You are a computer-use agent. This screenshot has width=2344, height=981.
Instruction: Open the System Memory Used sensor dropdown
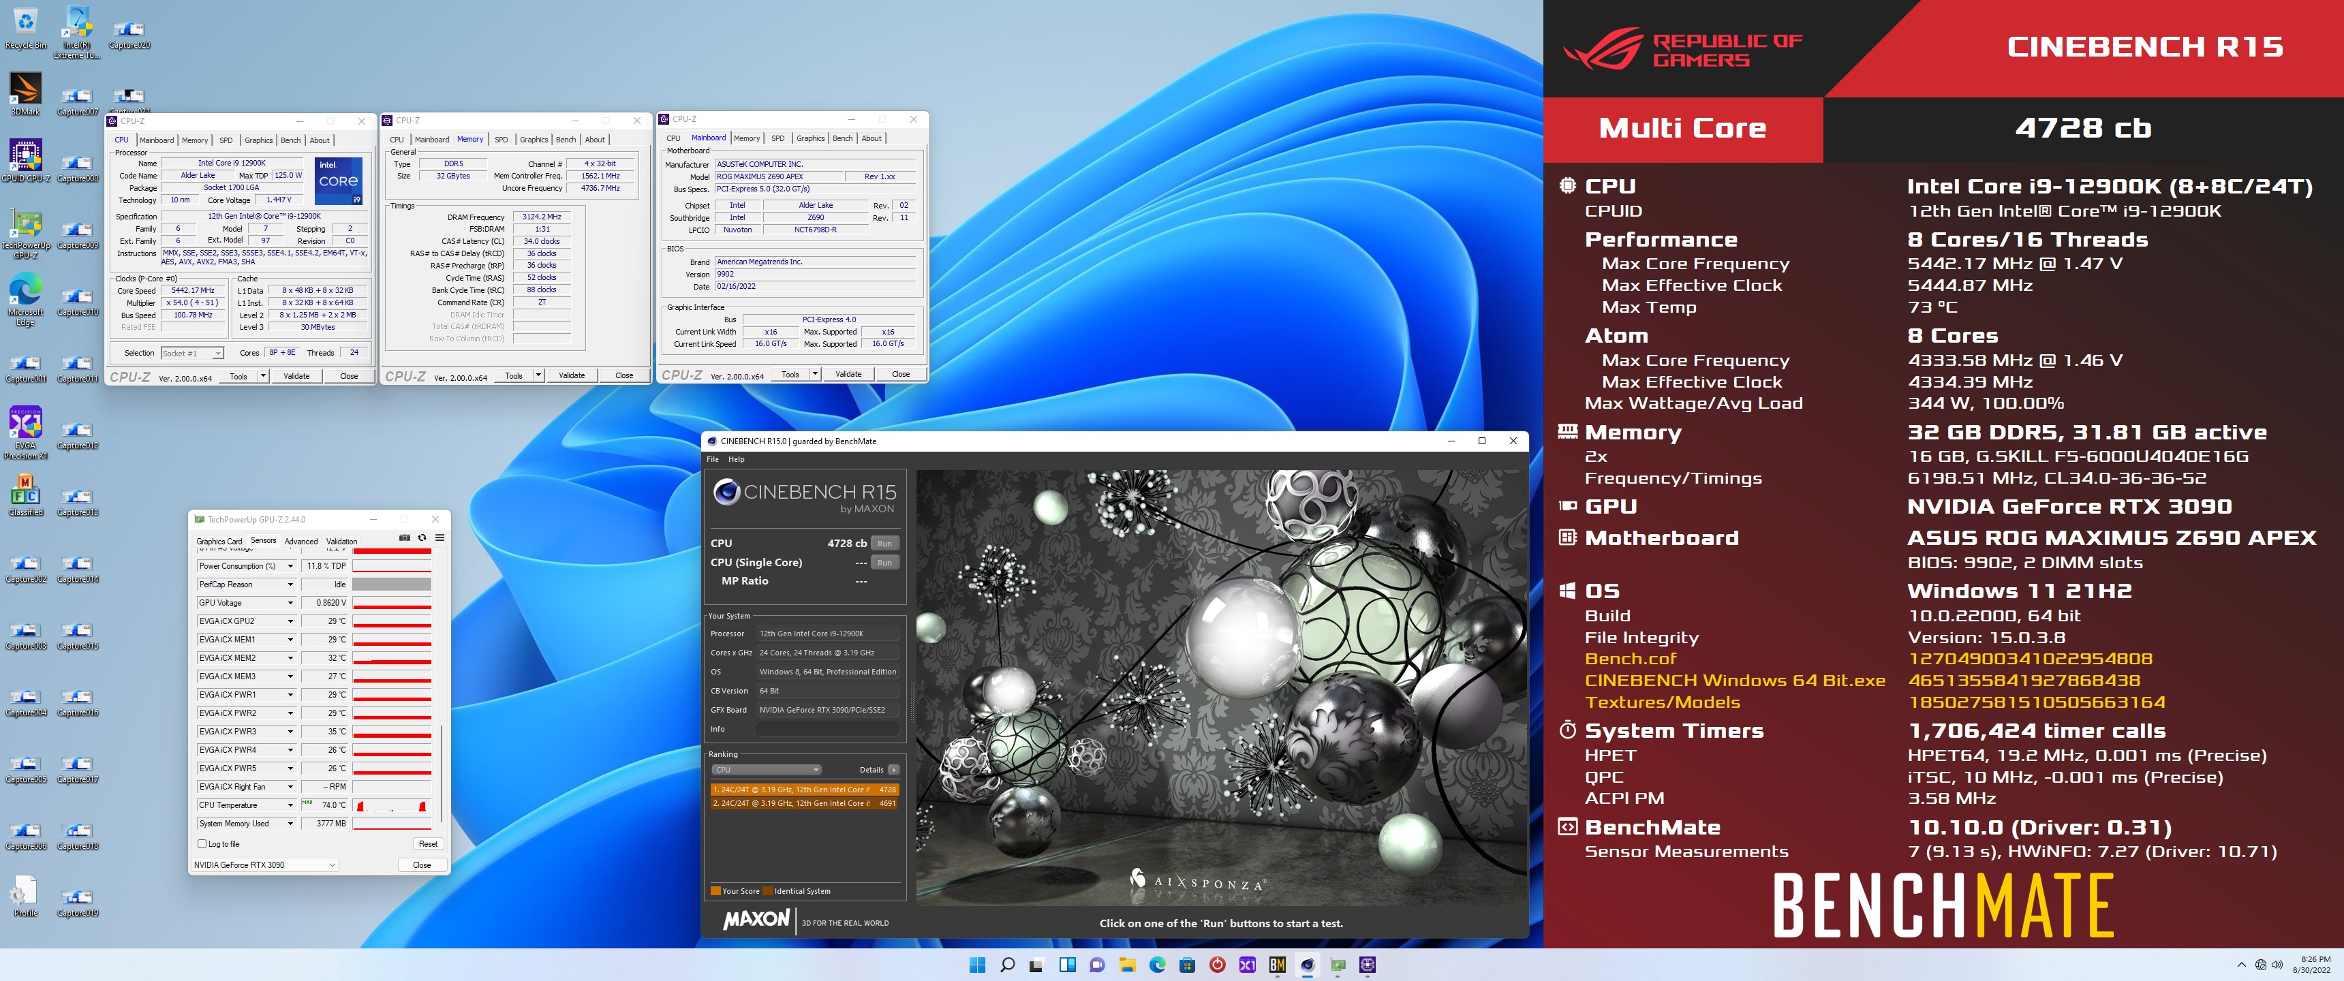point(290,824)
